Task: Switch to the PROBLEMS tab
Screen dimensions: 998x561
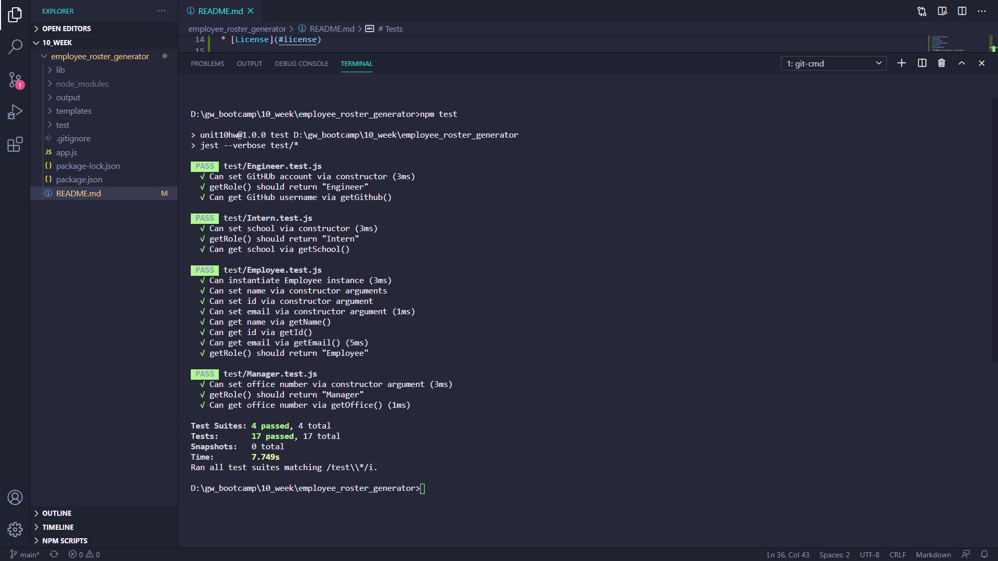Action: point(207,63)
